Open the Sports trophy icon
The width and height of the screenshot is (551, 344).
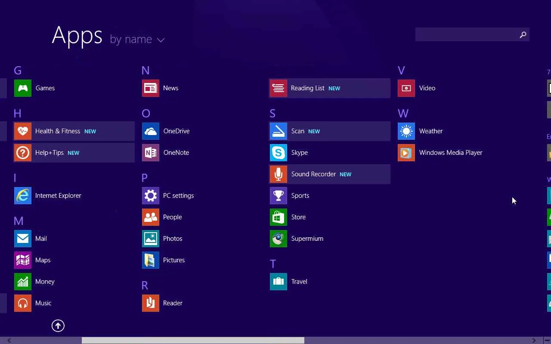point(279,196)
